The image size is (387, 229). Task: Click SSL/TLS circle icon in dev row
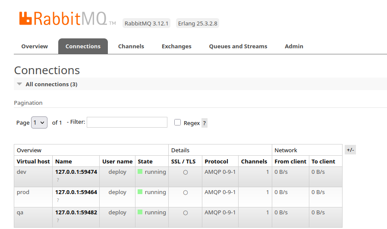click(x=186, y=172)
